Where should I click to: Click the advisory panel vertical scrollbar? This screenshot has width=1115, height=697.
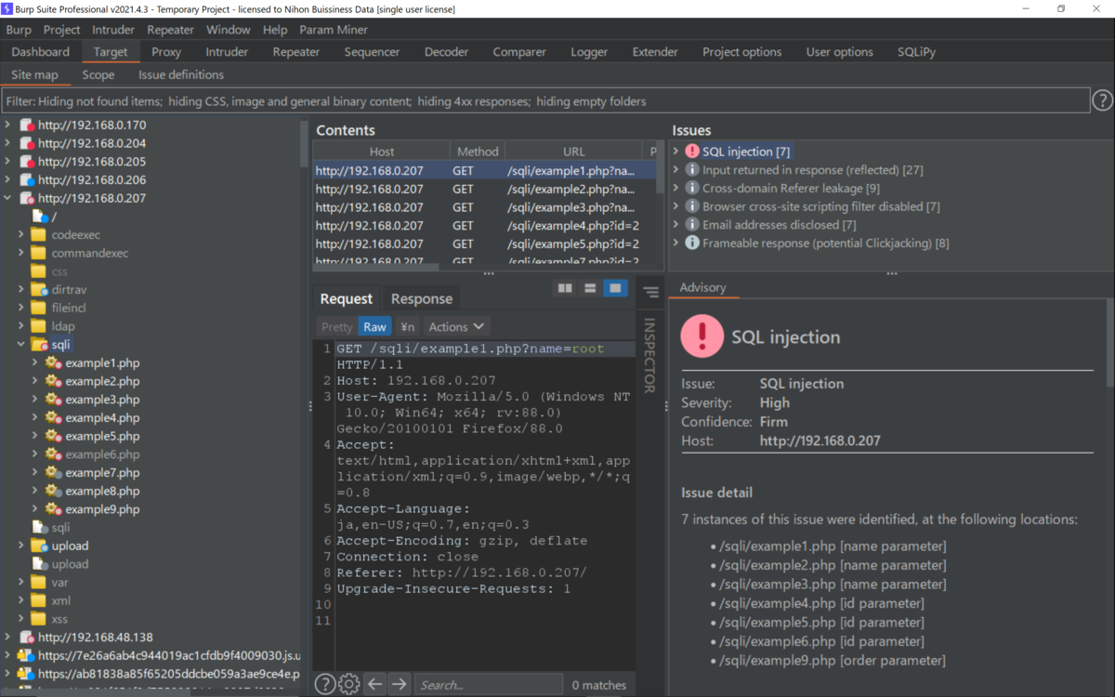click(1109, 344)
